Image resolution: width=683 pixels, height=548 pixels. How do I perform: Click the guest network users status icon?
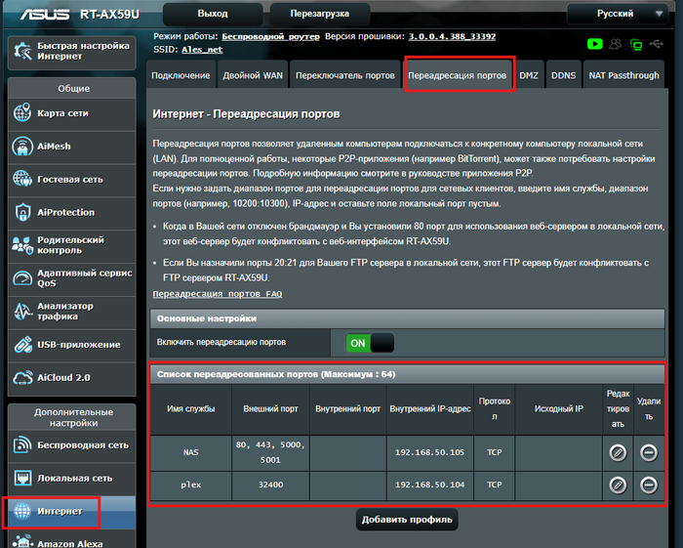click(616, 44)
